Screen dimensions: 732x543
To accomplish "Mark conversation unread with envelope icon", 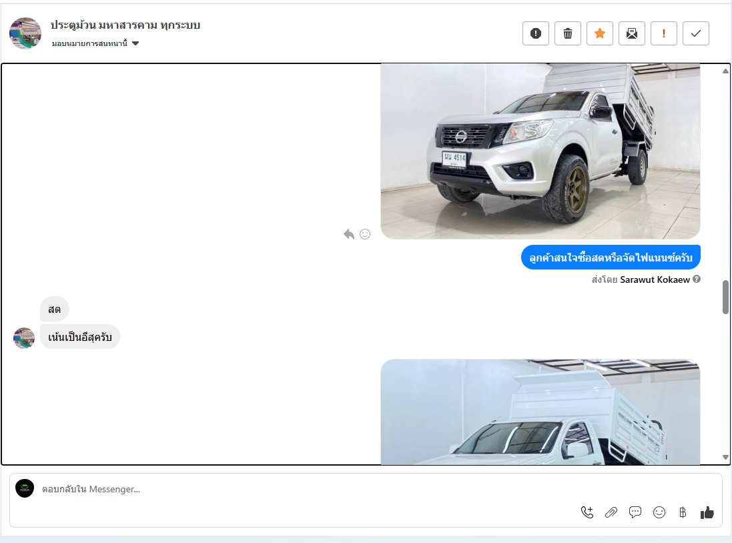I will (632, 33).
